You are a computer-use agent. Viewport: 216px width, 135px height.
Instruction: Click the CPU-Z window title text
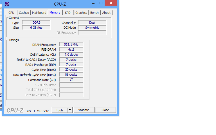[60, 4]
